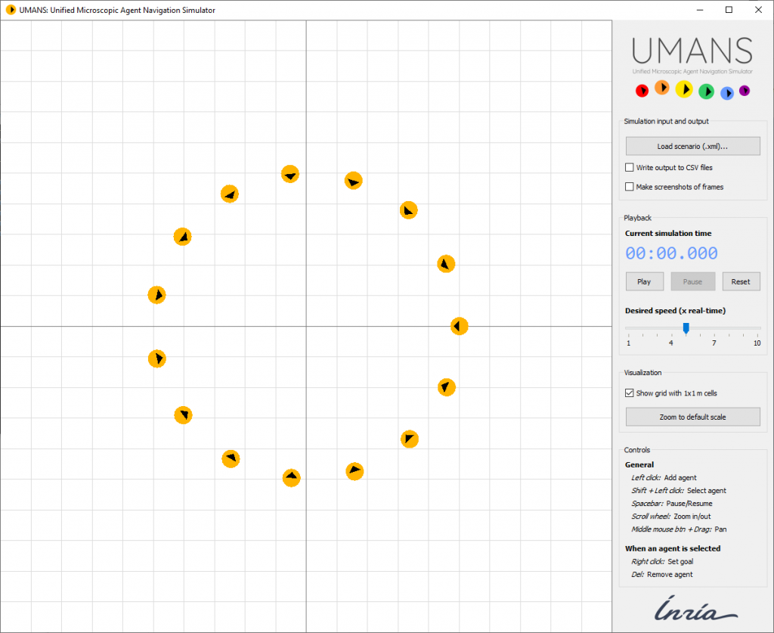Maximize the UMANS window
The width and height of the screenshot is (774, 633).
point(729,10)
